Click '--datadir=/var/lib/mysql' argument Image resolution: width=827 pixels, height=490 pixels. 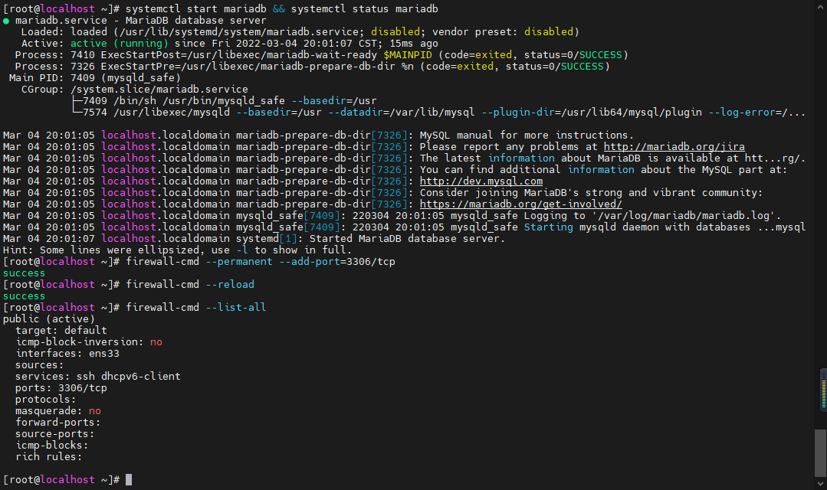[402, 113]
